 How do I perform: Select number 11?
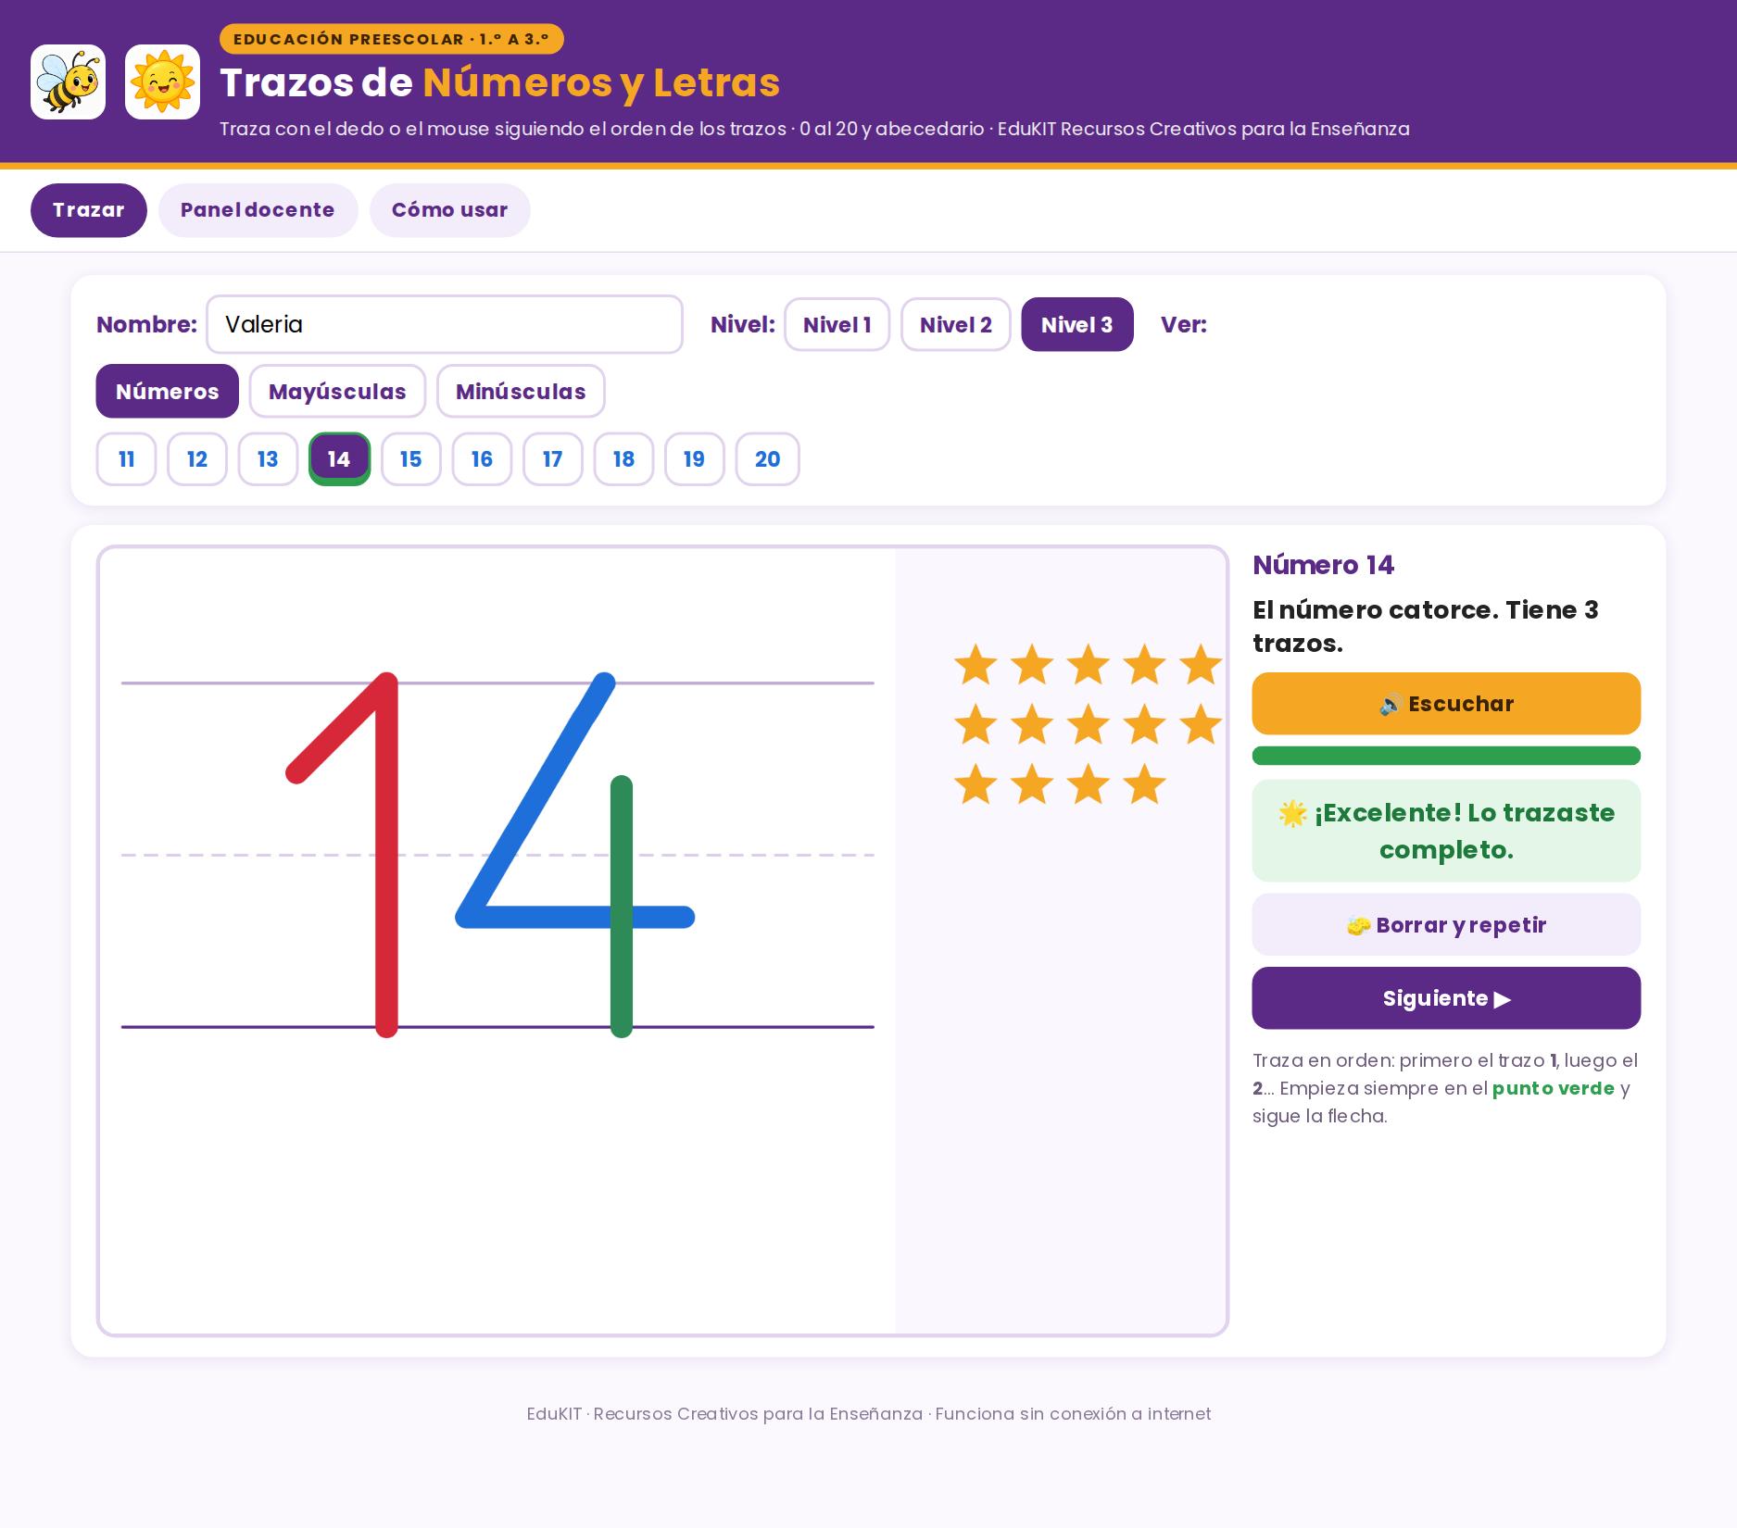127,459
